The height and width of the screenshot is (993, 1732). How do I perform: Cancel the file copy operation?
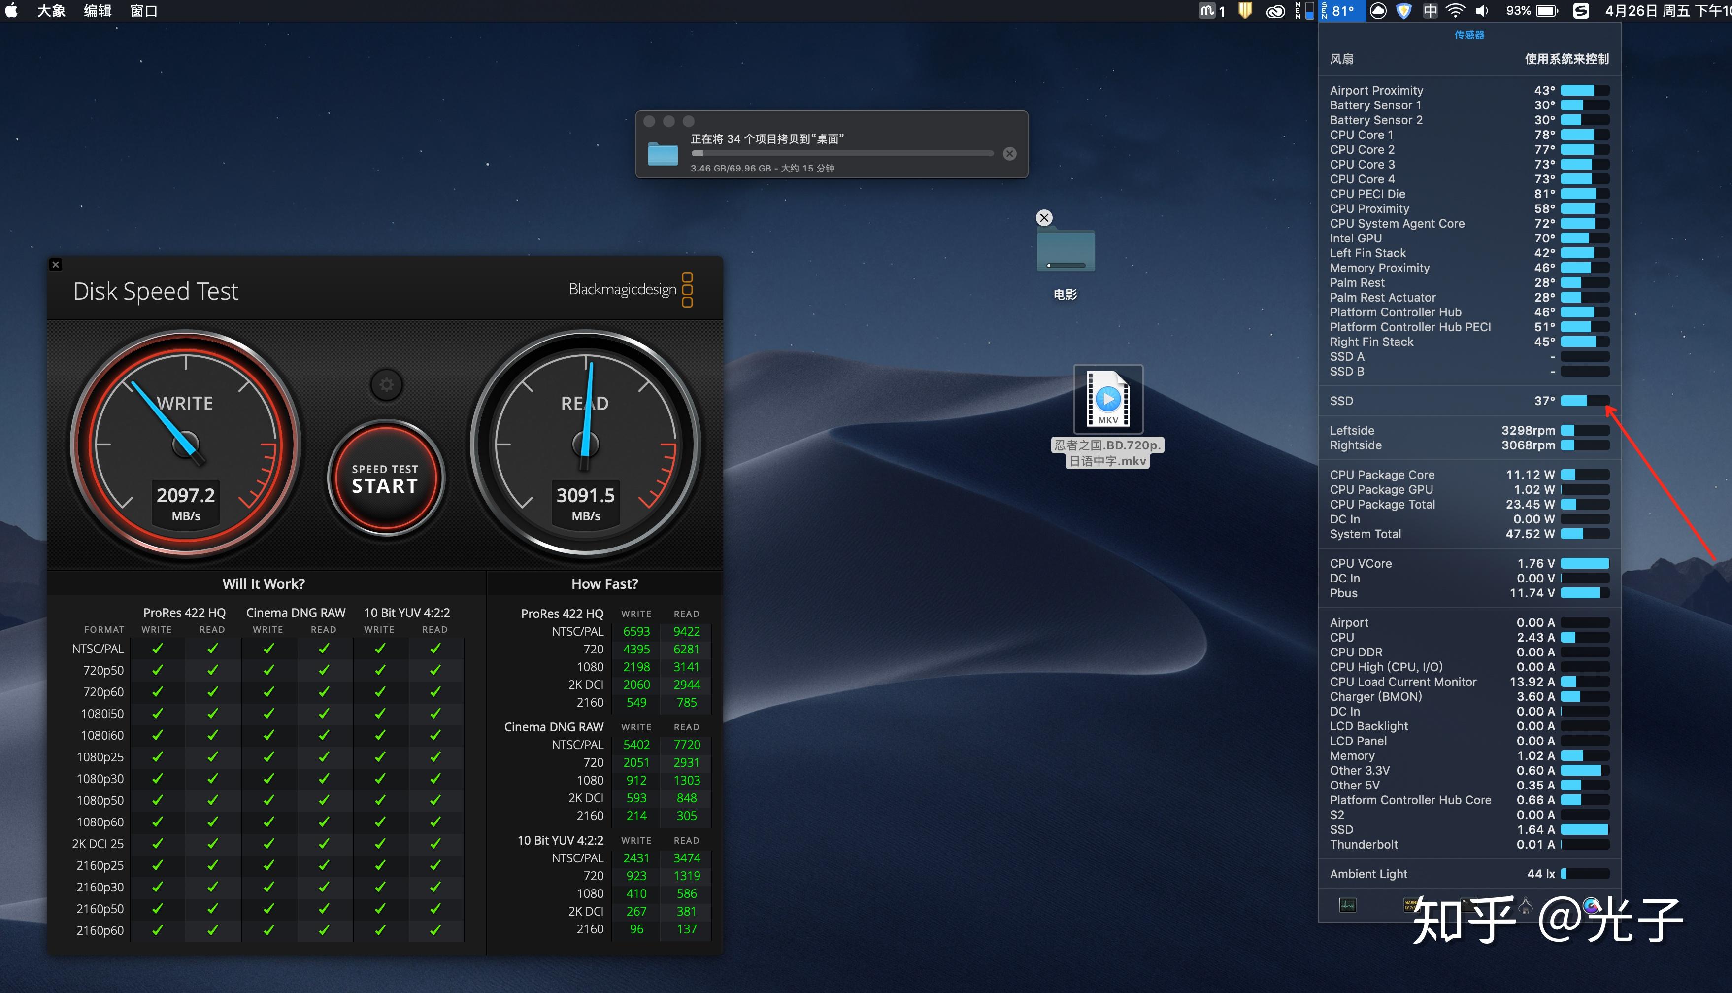1009,154
